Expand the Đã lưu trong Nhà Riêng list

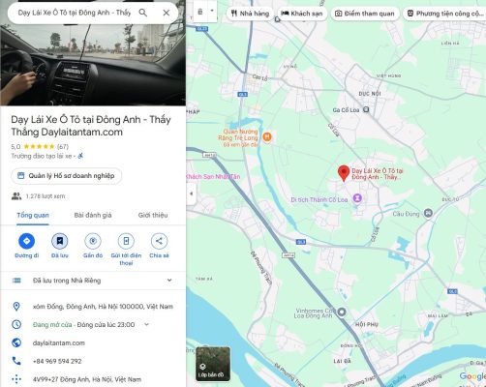(169, 281)
